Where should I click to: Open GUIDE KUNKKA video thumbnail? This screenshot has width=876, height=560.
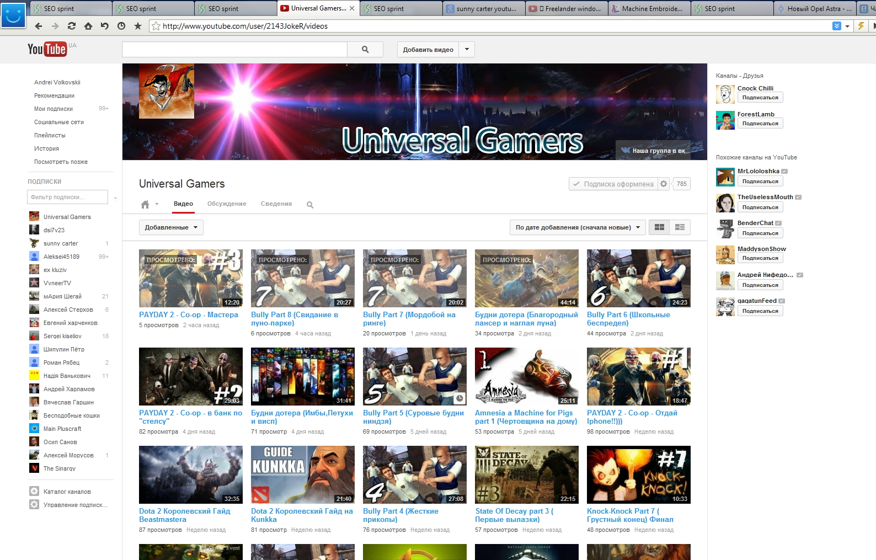(303, 474)
